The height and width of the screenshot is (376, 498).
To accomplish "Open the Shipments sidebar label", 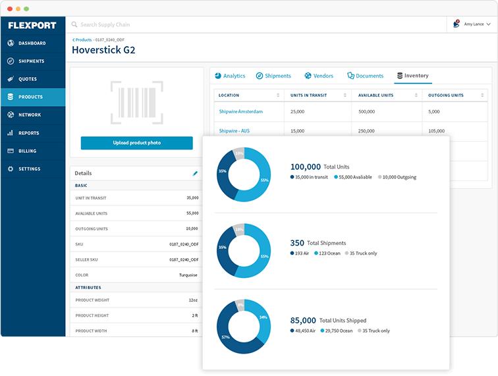I will pos(32,61).
